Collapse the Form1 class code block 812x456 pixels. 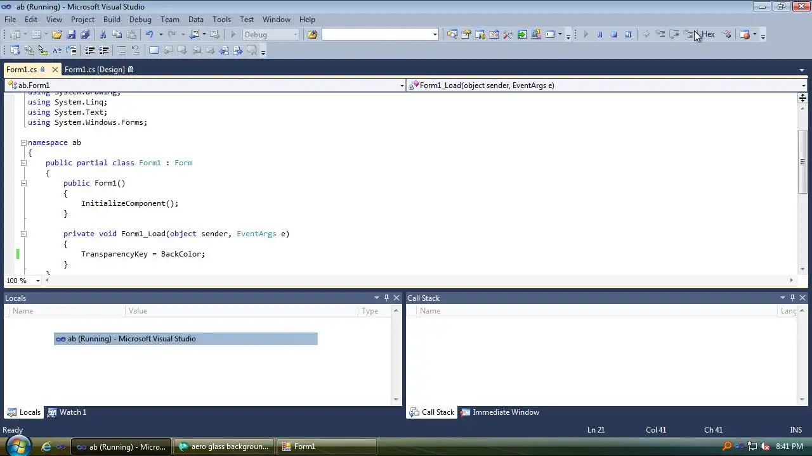click(x=23, y=163)
